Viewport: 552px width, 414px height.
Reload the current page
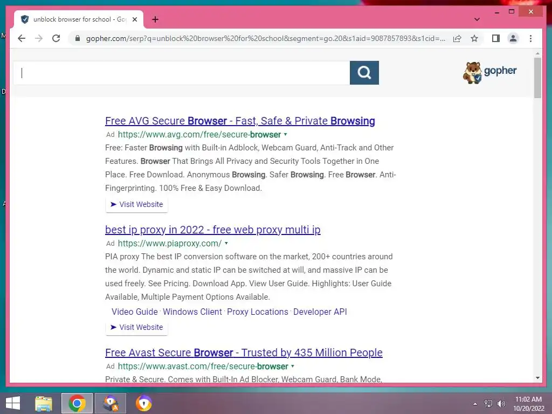point(56,38)
